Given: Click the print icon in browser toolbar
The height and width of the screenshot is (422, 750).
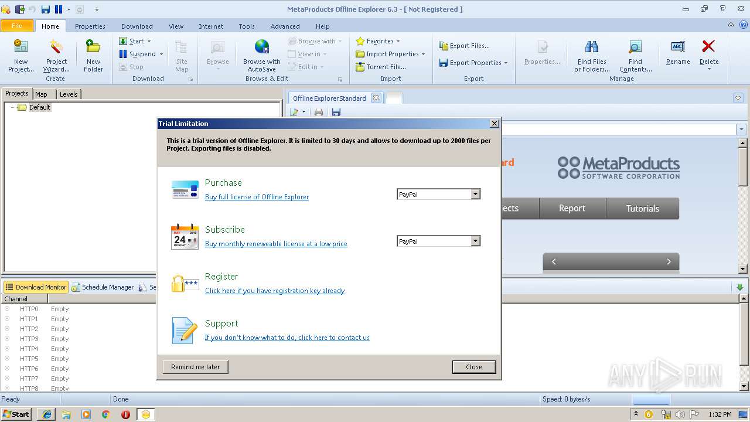Looking at the screenshot, I should coord(319,112).
